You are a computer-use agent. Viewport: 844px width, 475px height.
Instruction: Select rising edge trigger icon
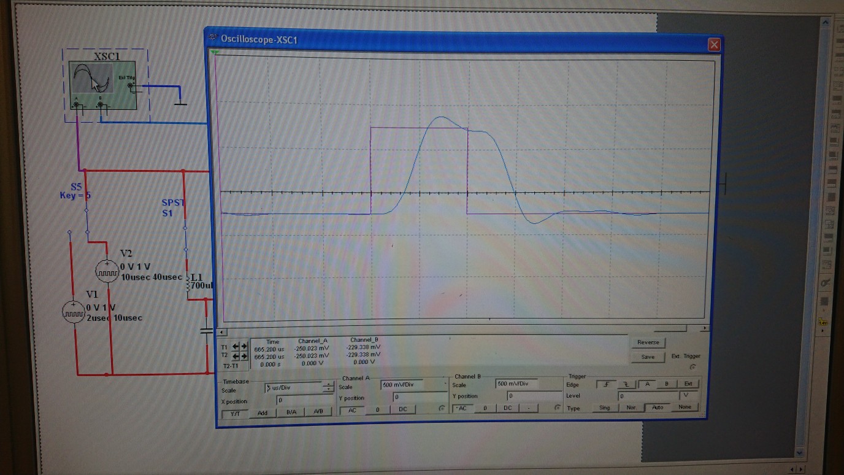(606, 384)
